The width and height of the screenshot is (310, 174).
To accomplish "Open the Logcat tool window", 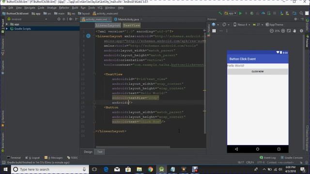I will (32, 158).
